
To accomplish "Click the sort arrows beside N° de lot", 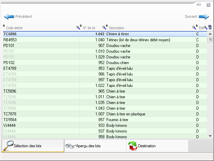I will (81, 26).
